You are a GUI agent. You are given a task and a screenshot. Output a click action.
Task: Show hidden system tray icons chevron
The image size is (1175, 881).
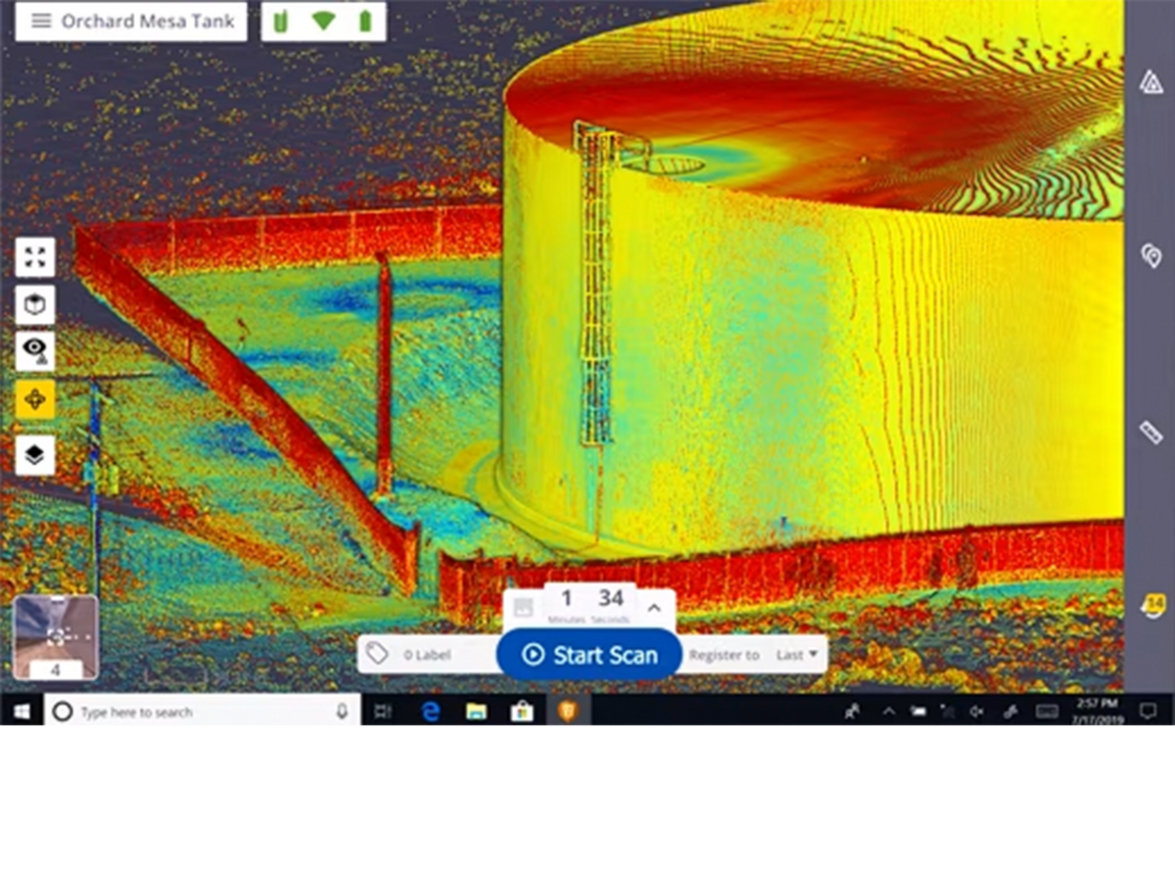[889, 712]
